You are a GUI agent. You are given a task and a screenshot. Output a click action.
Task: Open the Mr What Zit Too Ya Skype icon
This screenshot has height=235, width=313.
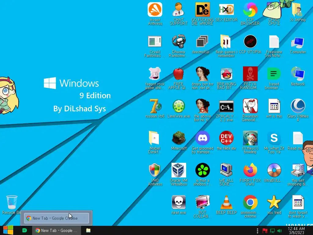click(274, 138)
